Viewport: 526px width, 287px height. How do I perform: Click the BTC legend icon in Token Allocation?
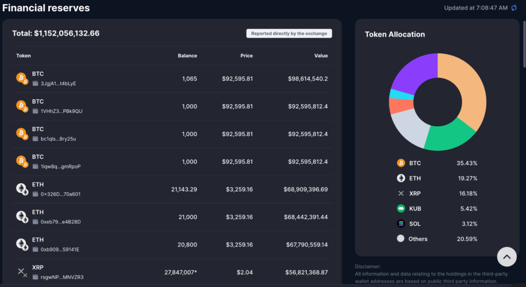point(401,163)
